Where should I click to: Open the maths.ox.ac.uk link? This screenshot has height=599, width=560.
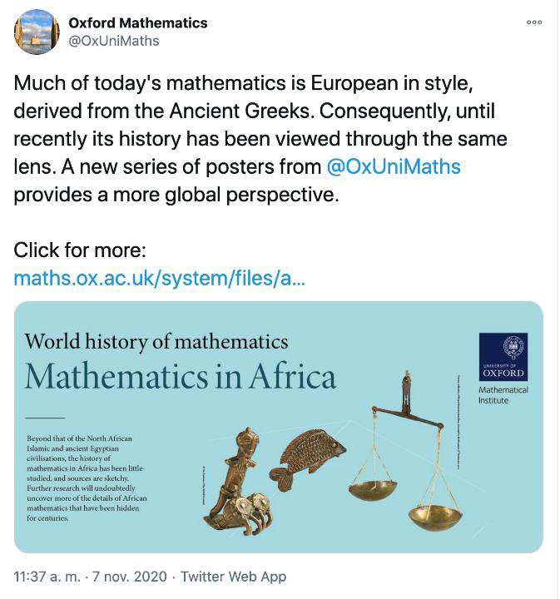point(160,278)
